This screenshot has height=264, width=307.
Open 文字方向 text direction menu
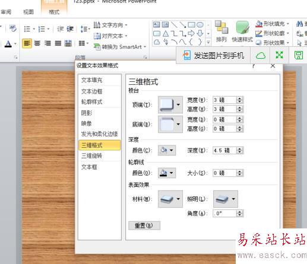[110, 25]
